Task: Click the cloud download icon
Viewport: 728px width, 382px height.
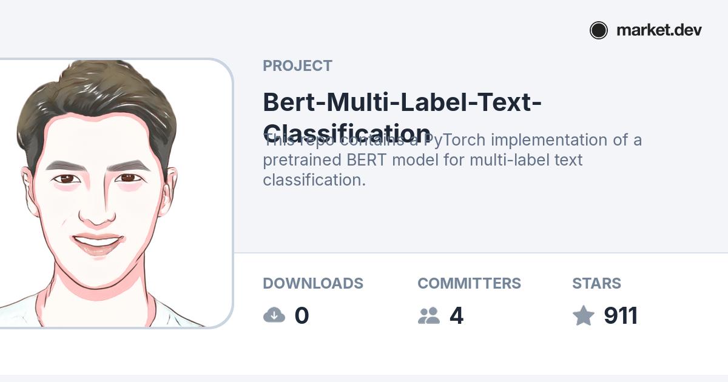Action: [274, 315]
